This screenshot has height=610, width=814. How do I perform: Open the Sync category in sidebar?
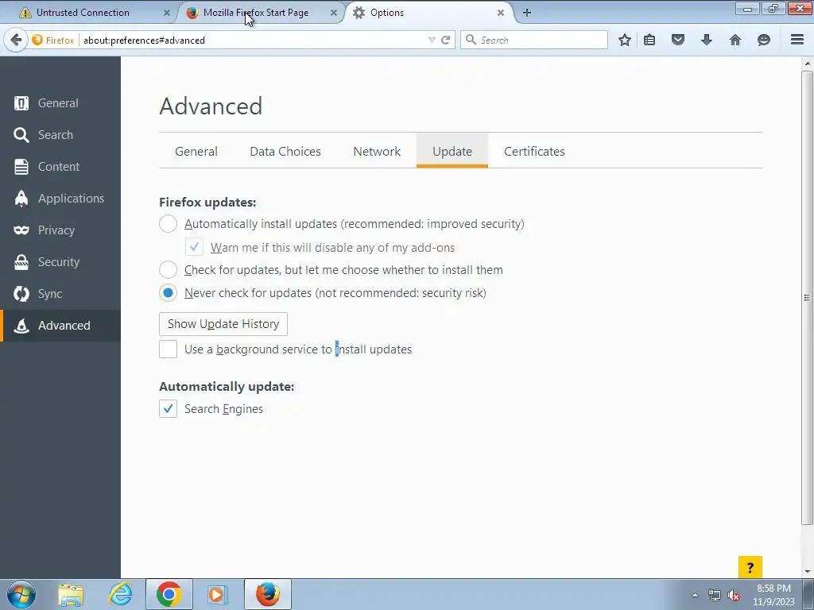click(x=60, y=294)
